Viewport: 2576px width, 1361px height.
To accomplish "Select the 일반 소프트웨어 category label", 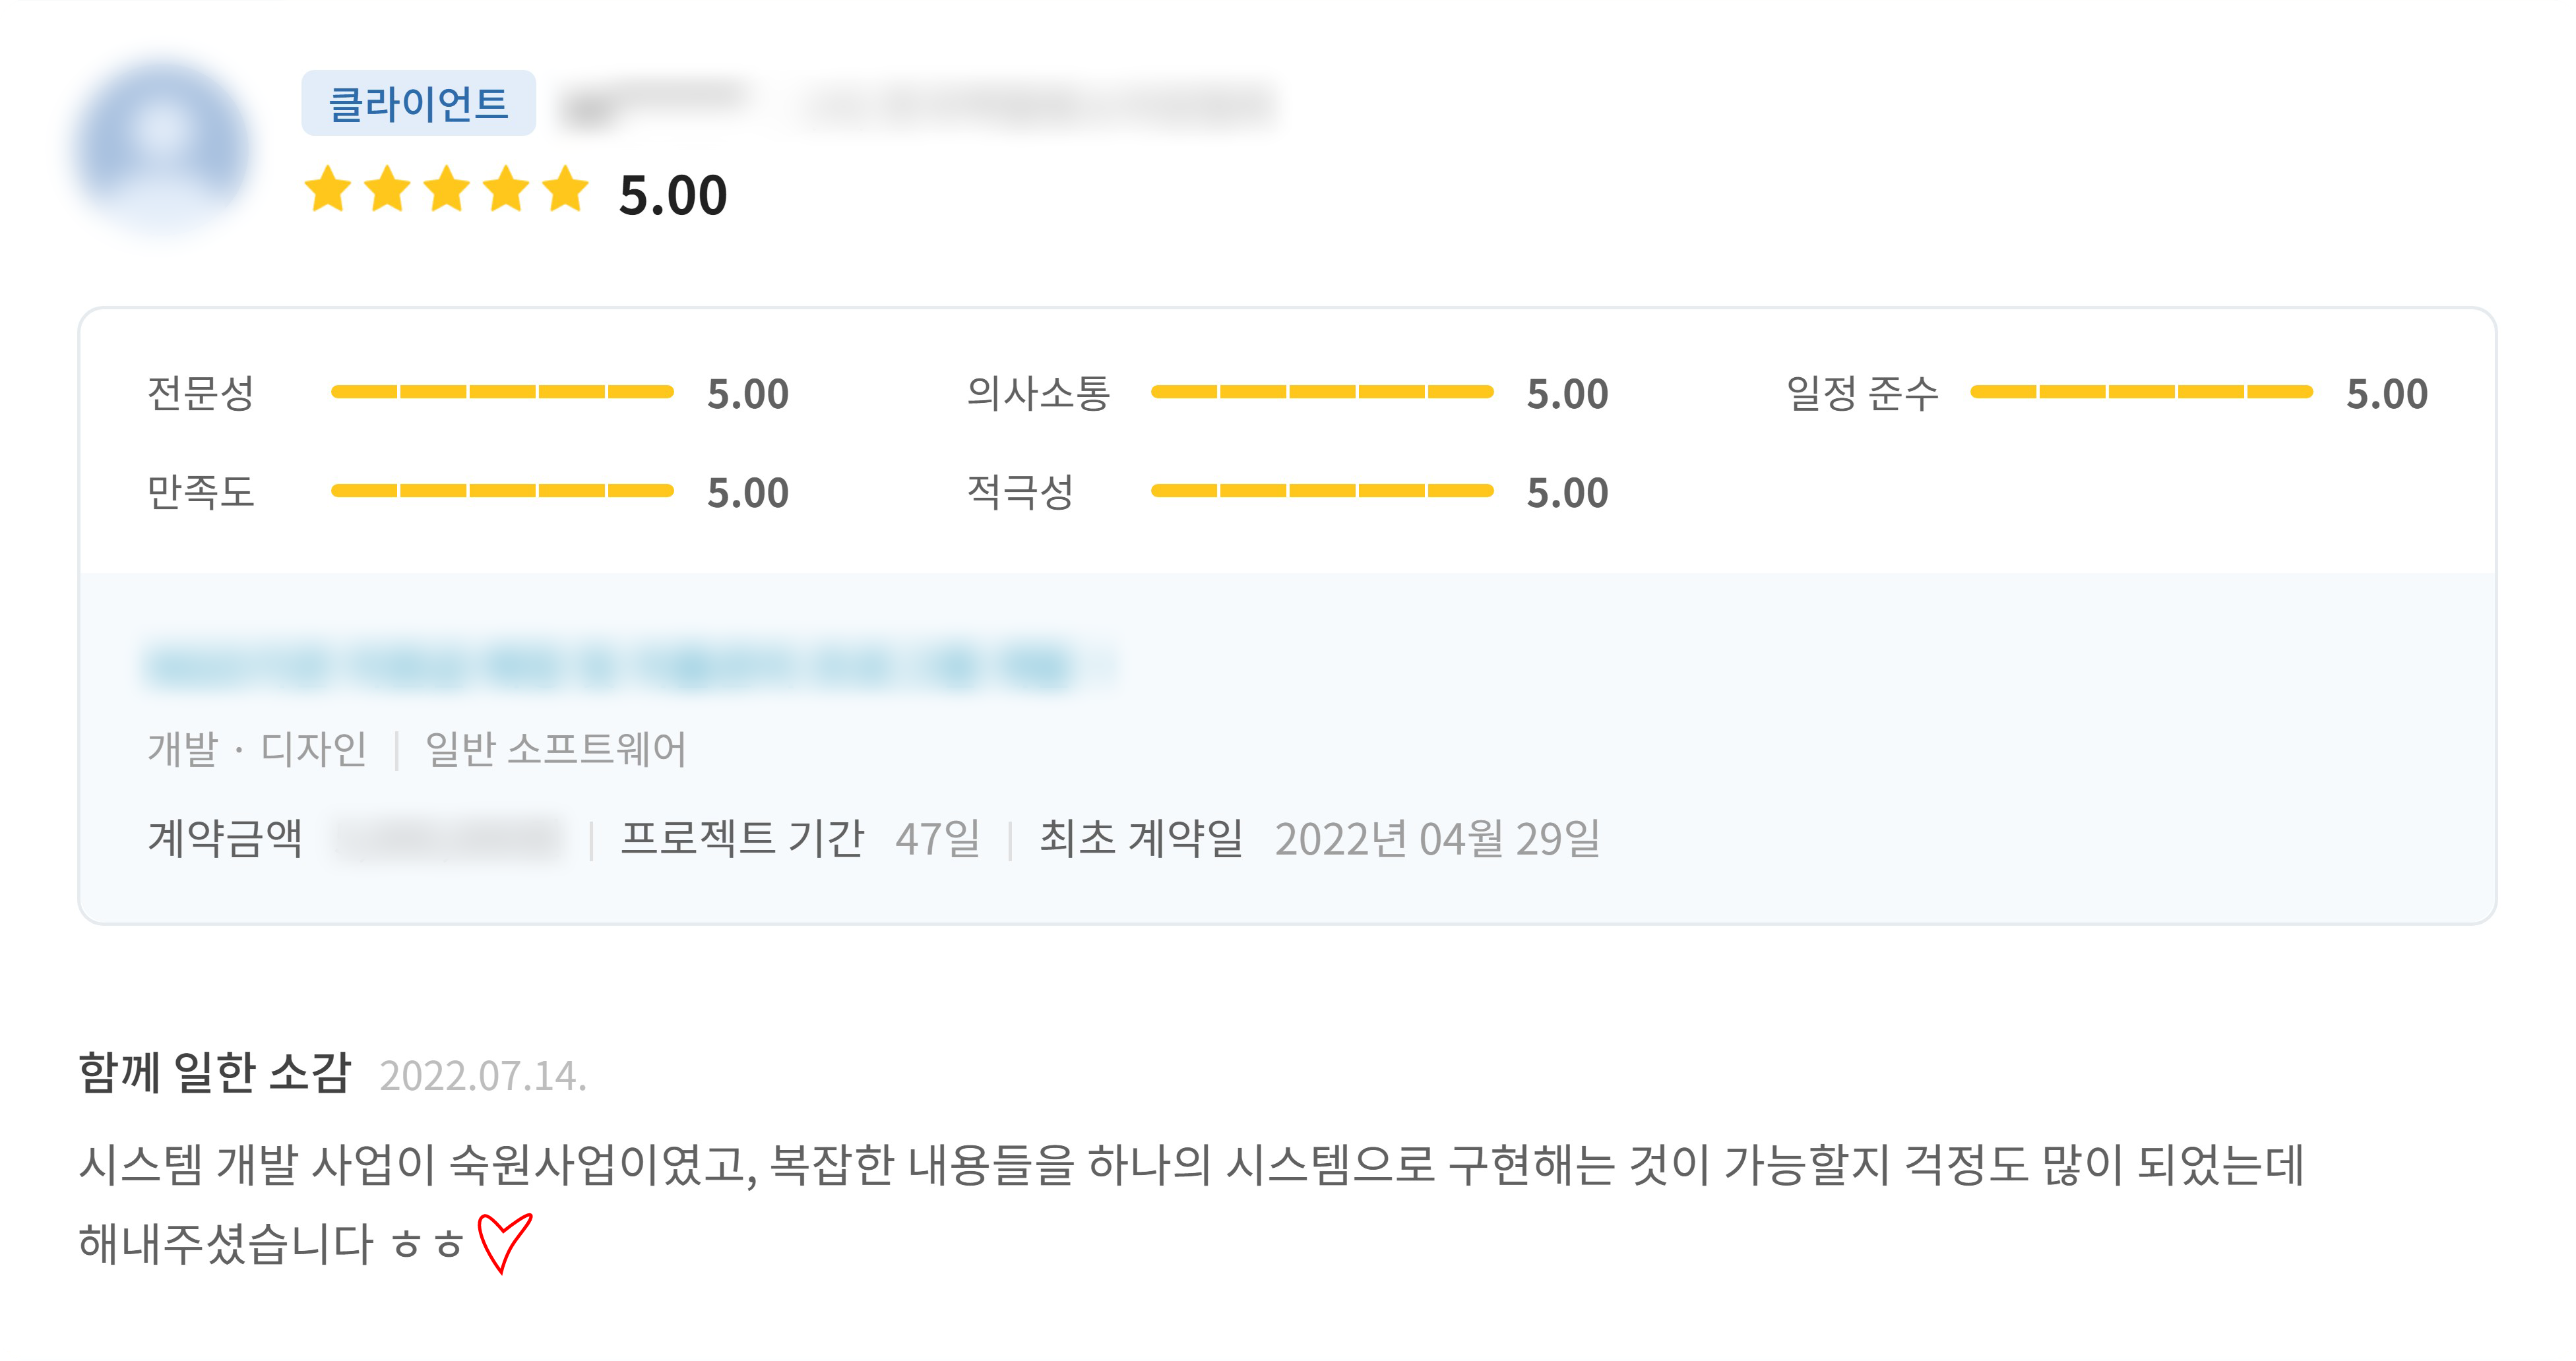I will 556,748.
